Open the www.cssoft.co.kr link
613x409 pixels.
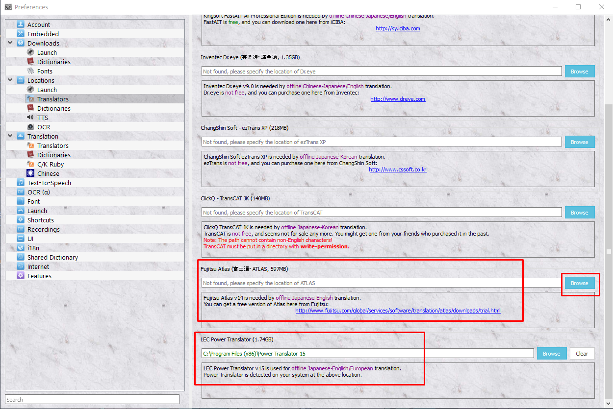(x=398, y=169)
